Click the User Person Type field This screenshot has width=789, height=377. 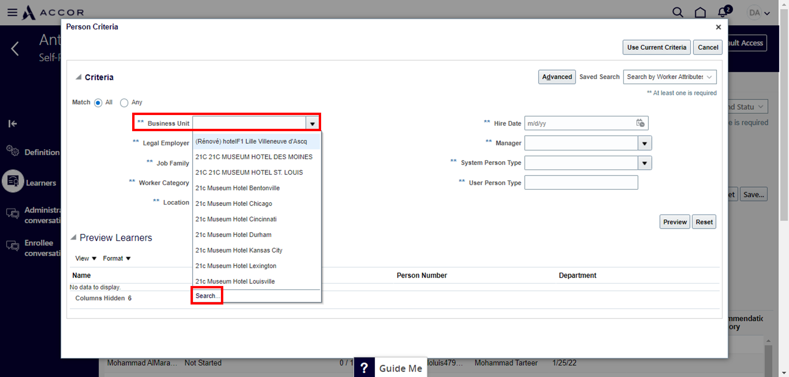pos(581,183)
